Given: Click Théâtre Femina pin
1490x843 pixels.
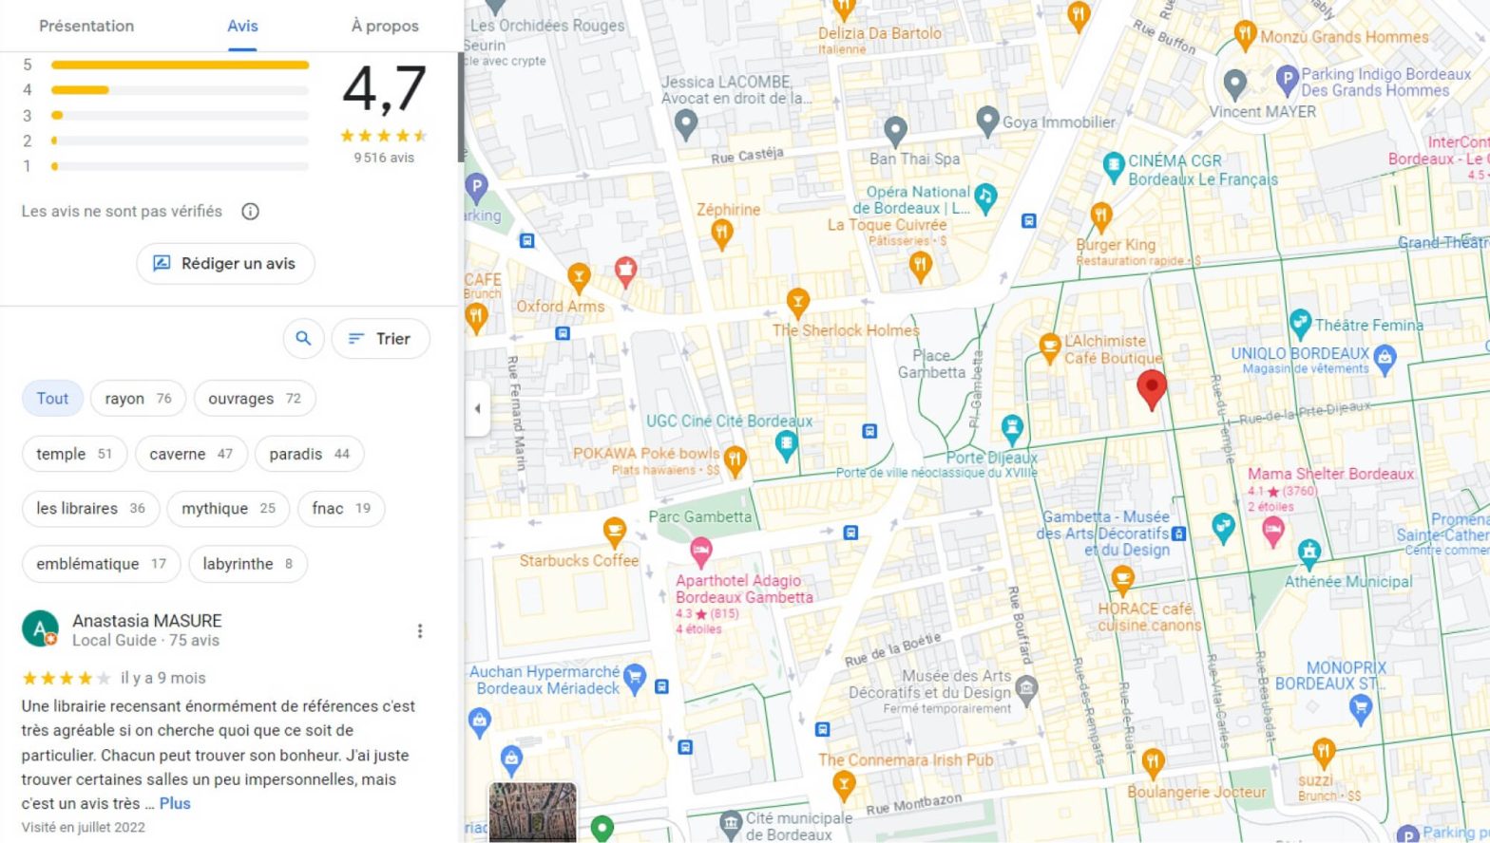Looking at the screenshot, I should 1300,325.
